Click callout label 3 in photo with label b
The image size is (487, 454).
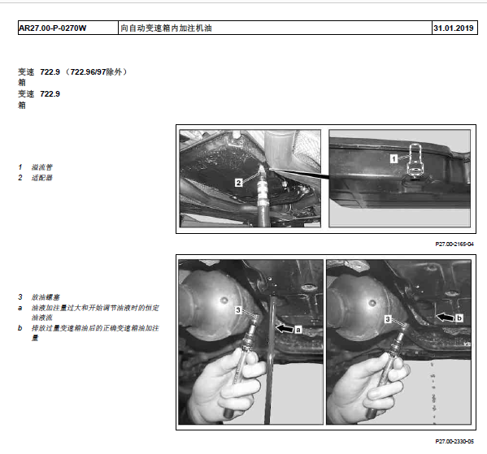388,319
